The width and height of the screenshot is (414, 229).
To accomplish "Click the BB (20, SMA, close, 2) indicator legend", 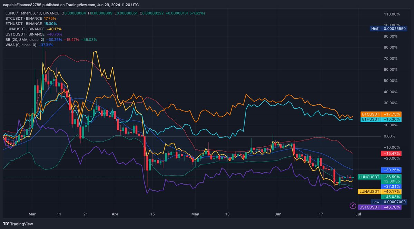I will point(24,40).
